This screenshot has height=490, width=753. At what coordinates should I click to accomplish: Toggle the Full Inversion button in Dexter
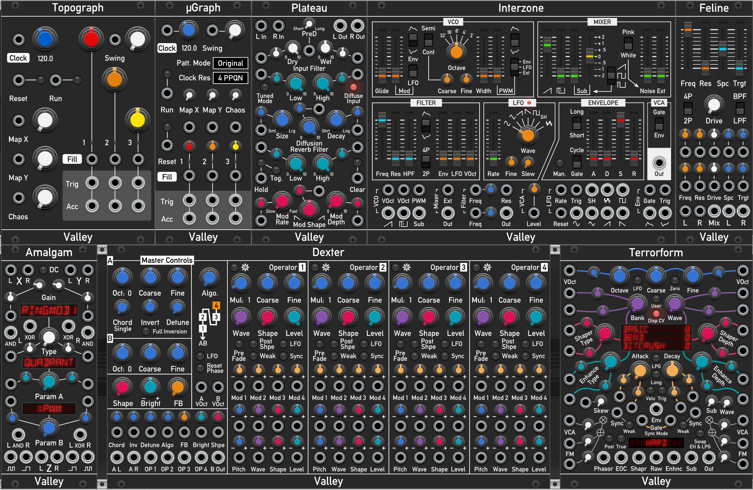(146, 331)
